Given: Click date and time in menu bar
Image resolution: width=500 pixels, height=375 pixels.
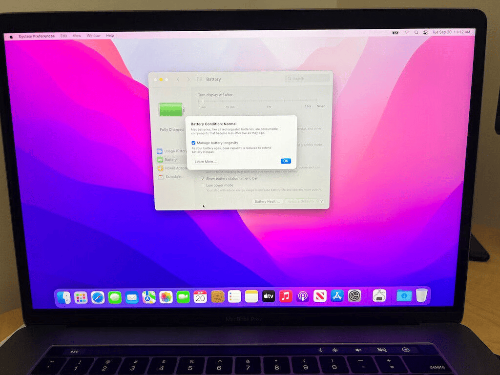Looking at the screenshot, I should pos(451,32).
